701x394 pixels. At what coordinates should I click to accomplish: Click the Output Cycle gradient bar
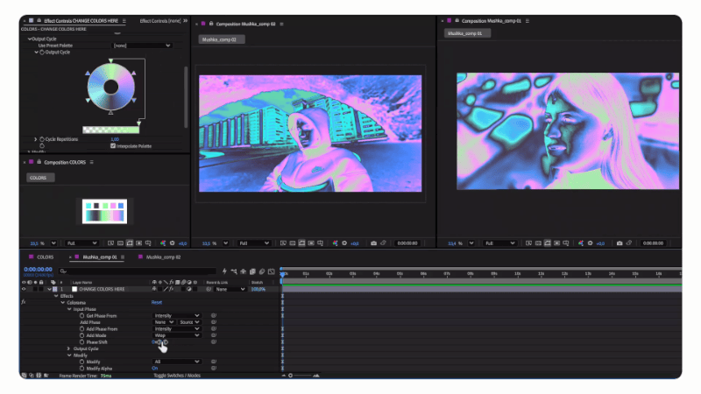pos(111,130)
